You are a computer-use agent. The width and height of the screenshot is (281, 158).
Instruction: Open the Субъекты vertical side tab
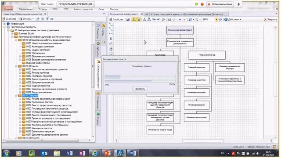(98, 49)
